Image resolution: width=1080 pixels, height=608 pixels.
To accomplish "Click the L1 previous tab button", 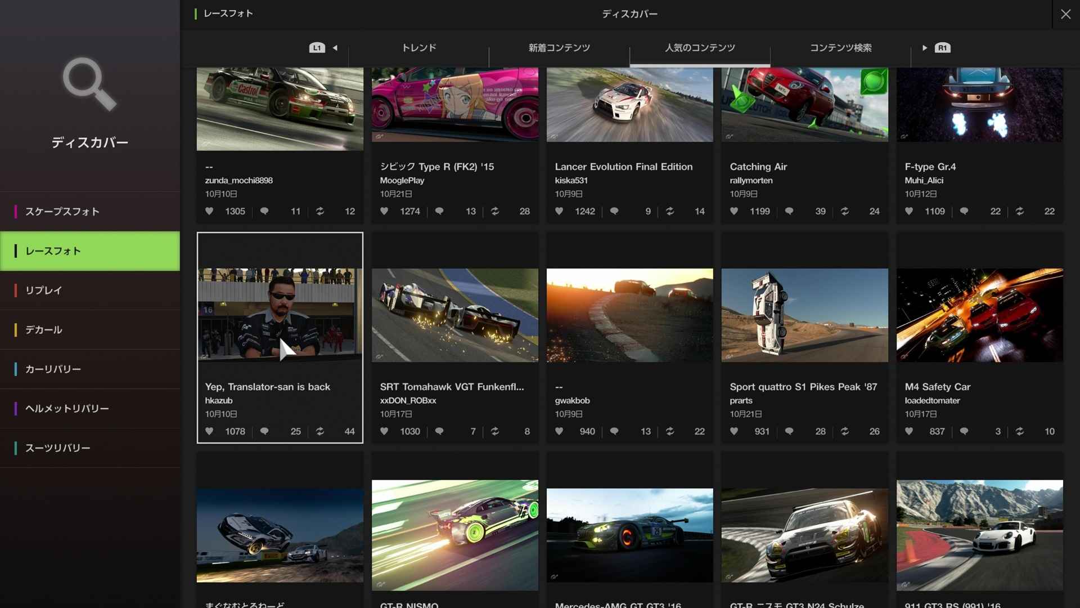I will 317,48.
